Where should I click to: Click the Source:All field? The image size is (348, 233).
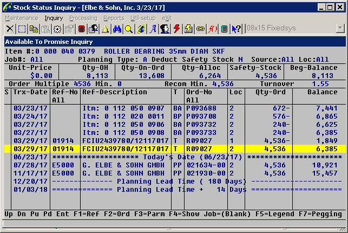[x=273, y=60]
